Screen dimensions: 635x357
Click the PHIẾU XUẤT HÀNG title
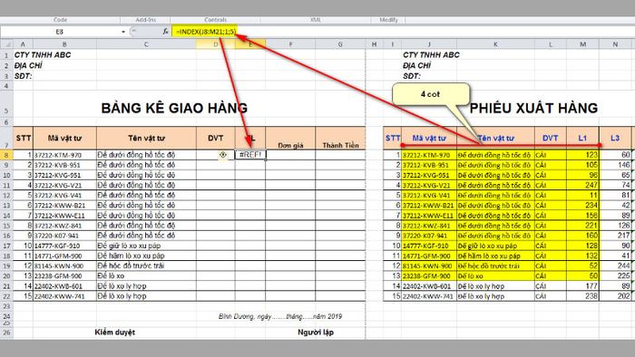[x=533, y=108]
